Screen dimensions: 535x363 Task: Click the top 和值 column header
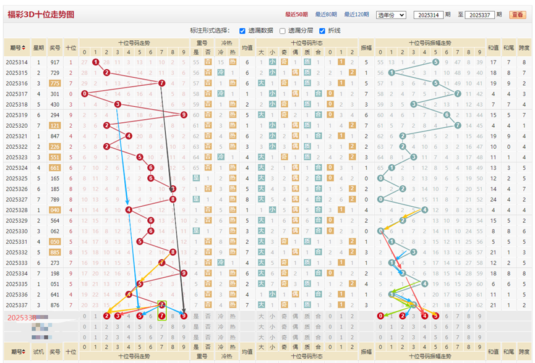click(493, 48)
